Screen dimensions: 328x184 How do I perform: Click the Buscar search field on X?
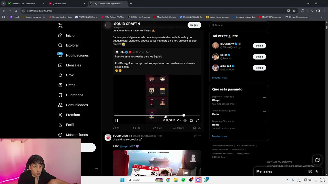[239, 25]
